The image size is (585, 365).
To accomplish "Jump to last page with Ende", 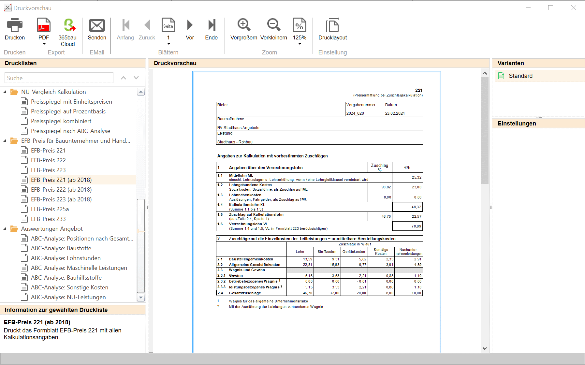I will coord(211,26).
